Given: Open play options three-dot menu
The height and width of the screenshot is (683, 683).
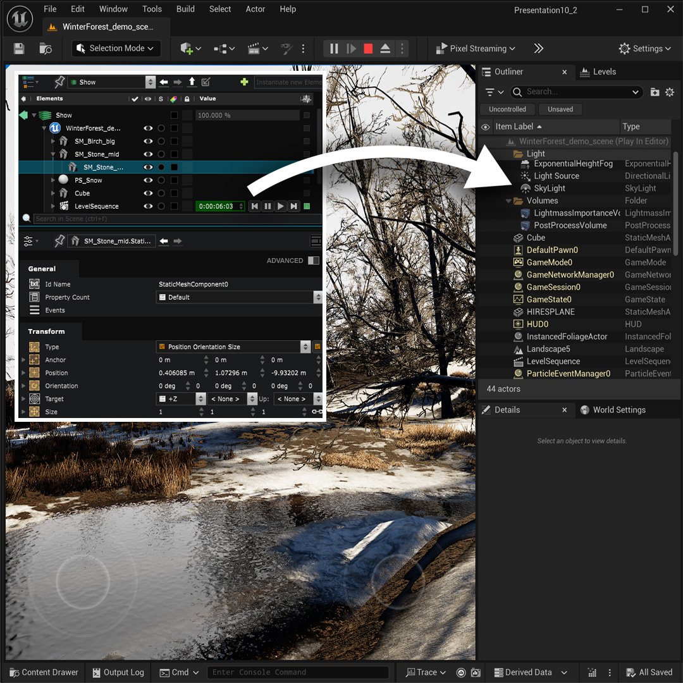Looking at the screenshot, I should (x=402, y=48).
